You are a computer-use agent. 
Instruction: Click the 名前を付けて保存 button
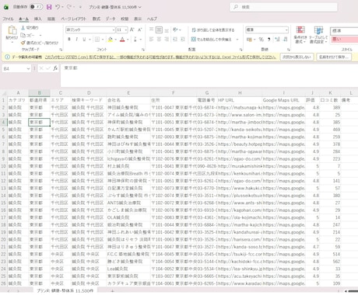(334, 57)
